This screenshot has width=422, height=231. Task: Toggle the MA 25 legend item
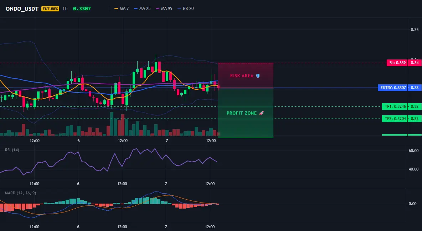click(142, 9)
